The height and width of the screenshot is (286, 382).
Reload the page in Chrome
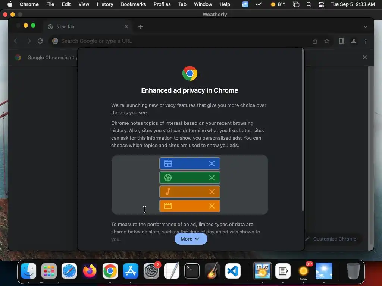click(x=40, y=41)
